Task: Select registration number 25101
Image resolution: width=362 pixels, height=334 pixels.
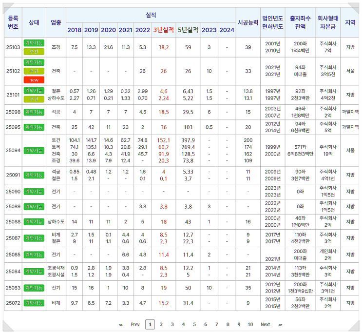Action: 13,95
